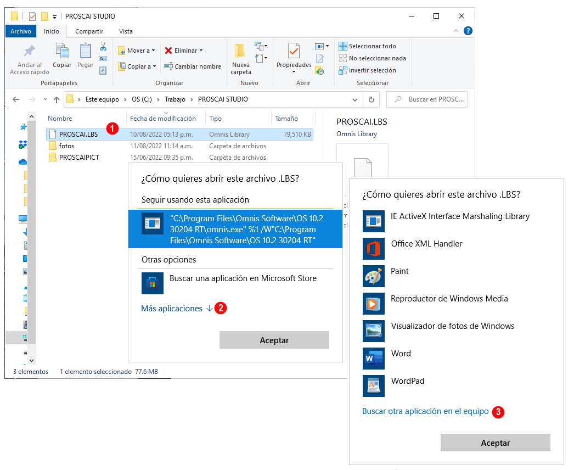Viewport: 574px width, 470px height.
Task: Choose the Office XML Handler icon
Action: [x=373, y=249]
